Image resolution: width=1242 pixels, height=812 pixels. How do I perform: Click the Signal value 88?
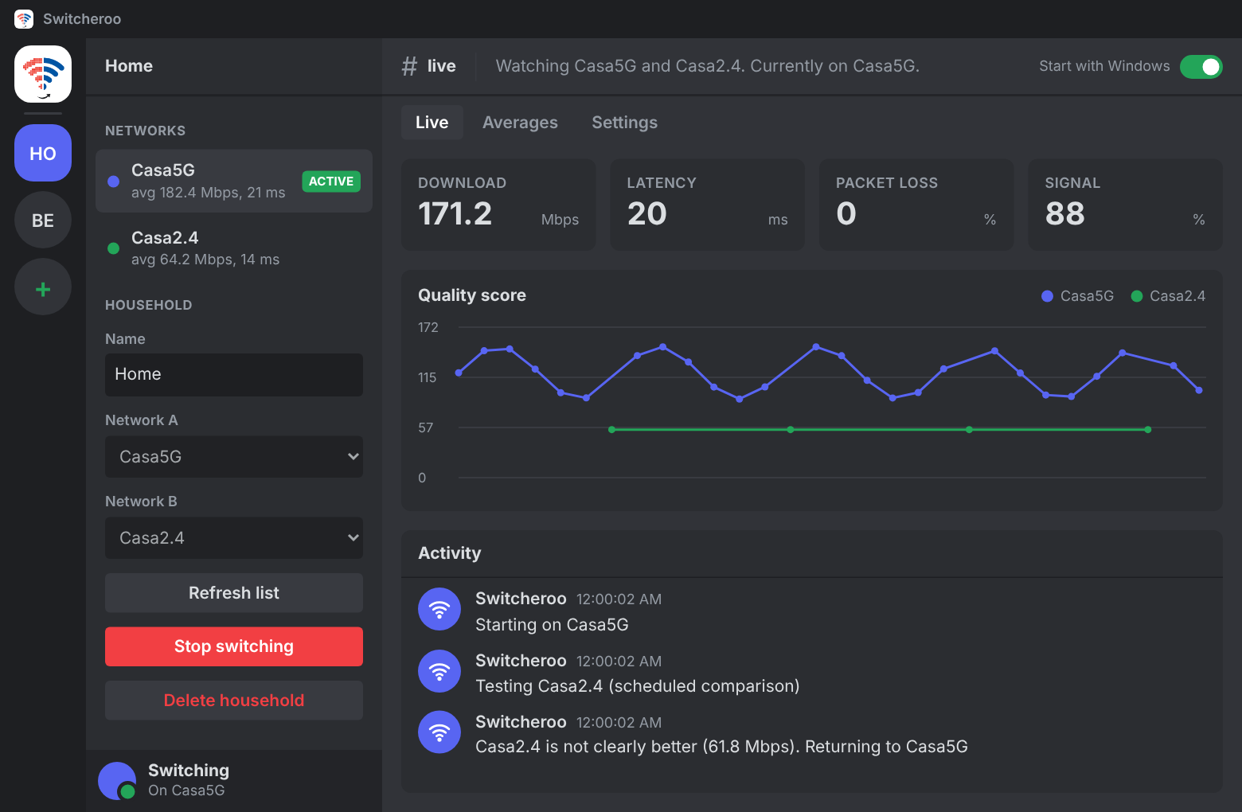[1065, 213]
